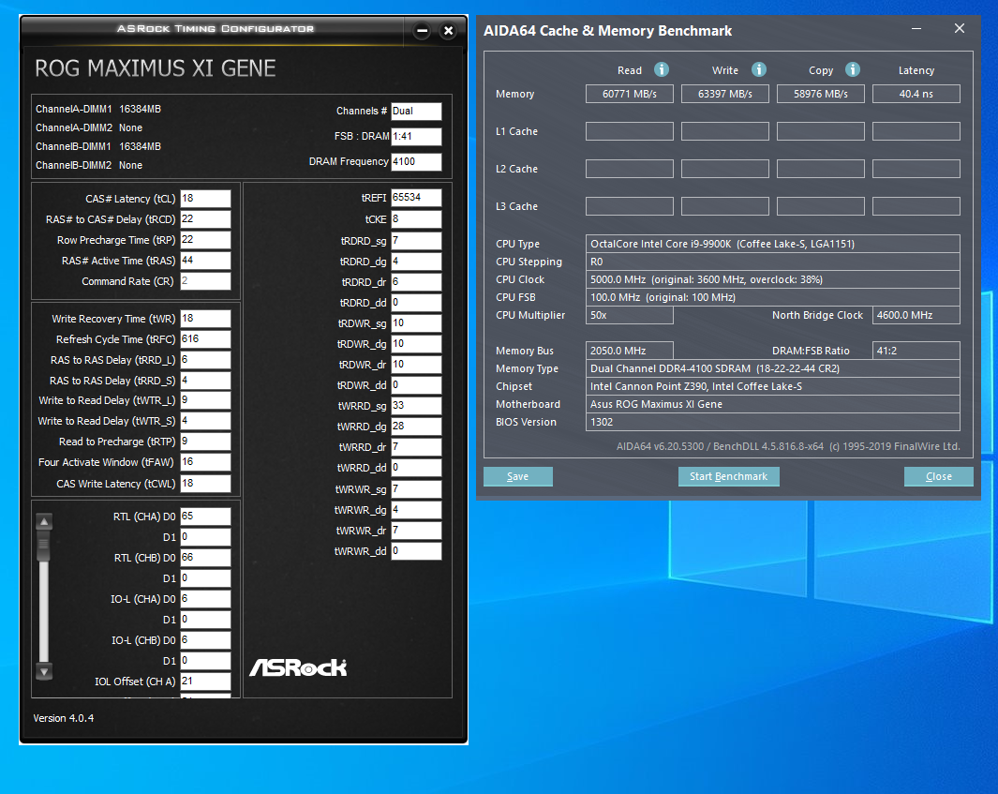Click the tWRWR_dg value field
This screenshot has width=998, height=794.
coord(416,509)
